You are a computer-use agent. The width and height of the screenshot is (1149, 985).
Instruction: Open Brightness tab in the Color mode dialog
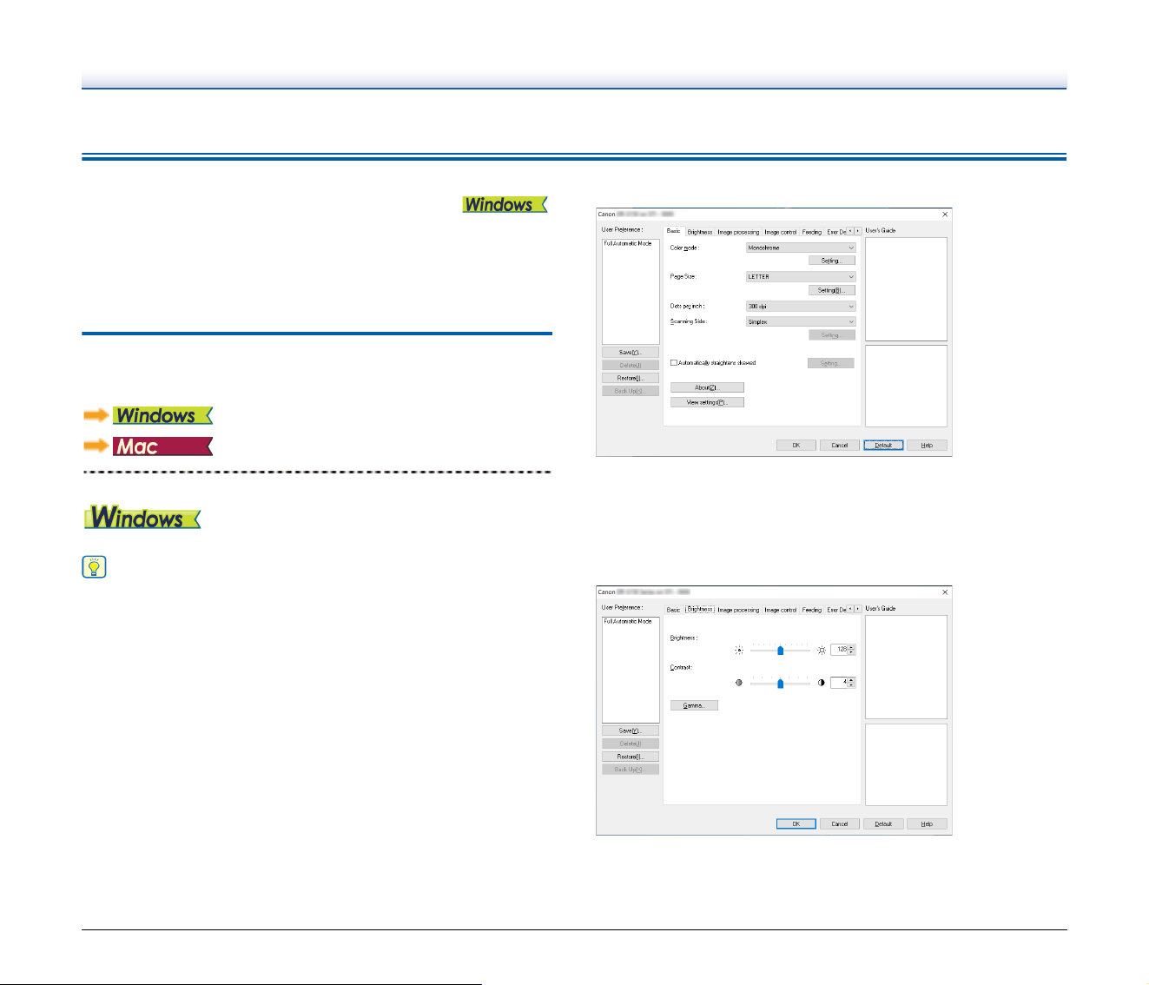tap(700, 232)
